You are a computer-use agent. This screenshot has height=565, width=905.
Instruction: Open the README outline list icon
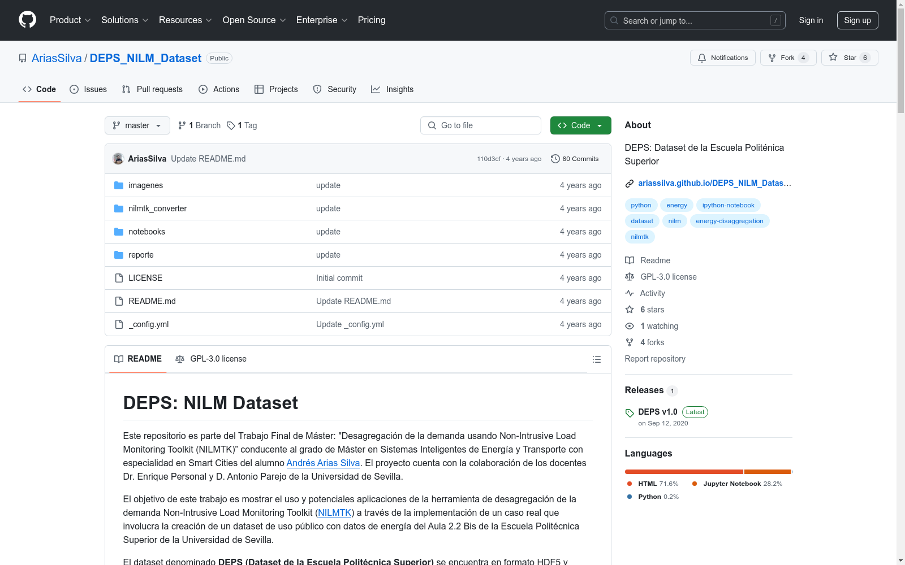[x=596, y=359]
